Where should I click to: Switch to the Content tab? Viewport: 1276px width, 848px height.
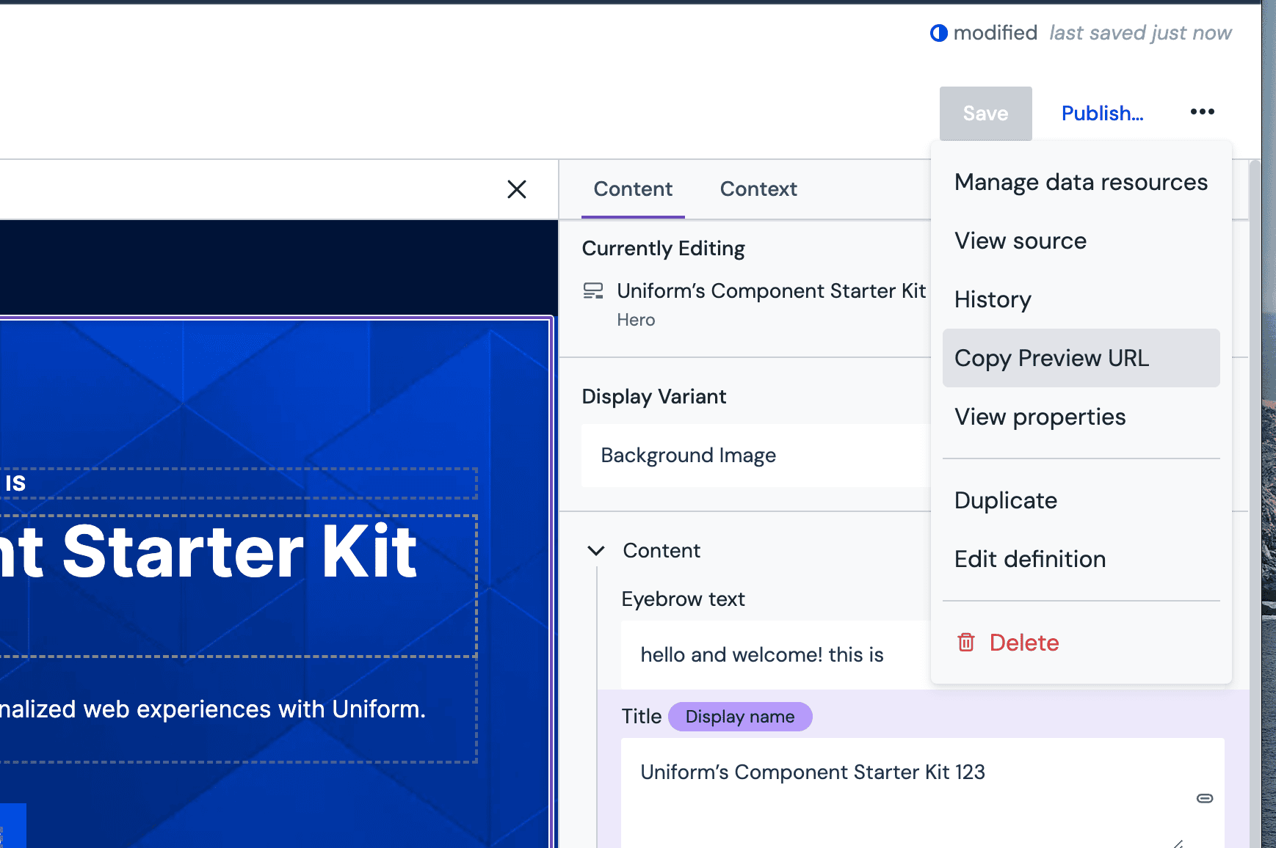tap(633, 189)
